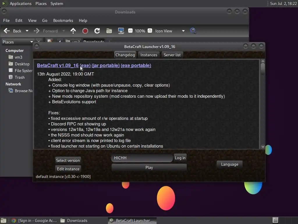Focus the username field containing HICHH

click(x=142, y=158)
